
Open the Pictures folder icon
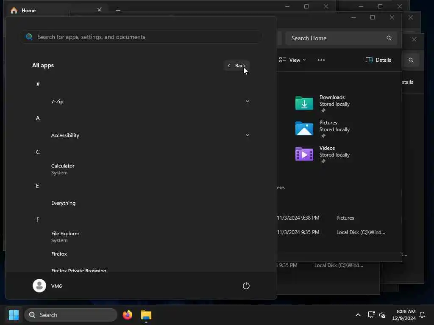coord(304,129)
